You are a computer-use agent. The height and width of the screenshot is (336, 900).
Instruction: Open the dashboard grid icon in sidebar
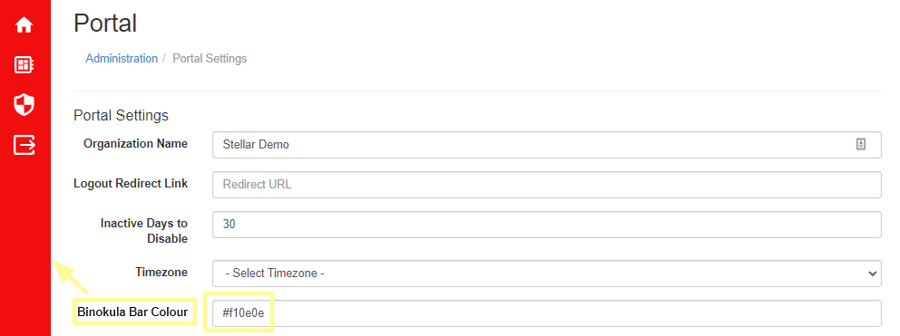(x=24, y=65)
